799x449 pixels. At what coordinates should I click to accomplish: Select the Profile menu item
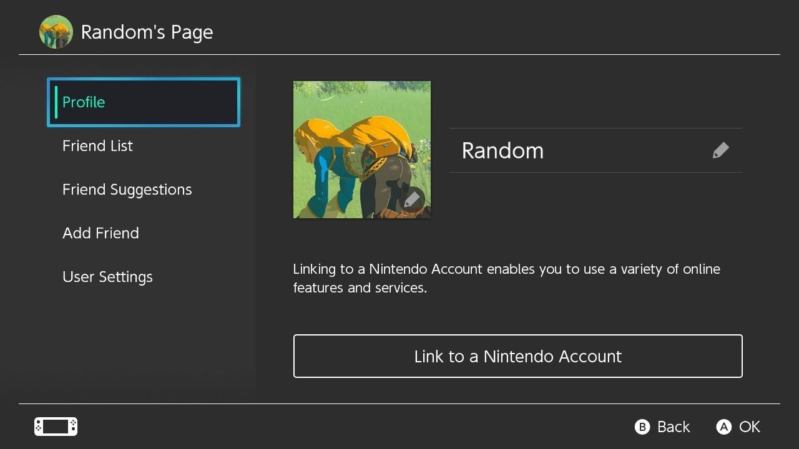(144, 102)
